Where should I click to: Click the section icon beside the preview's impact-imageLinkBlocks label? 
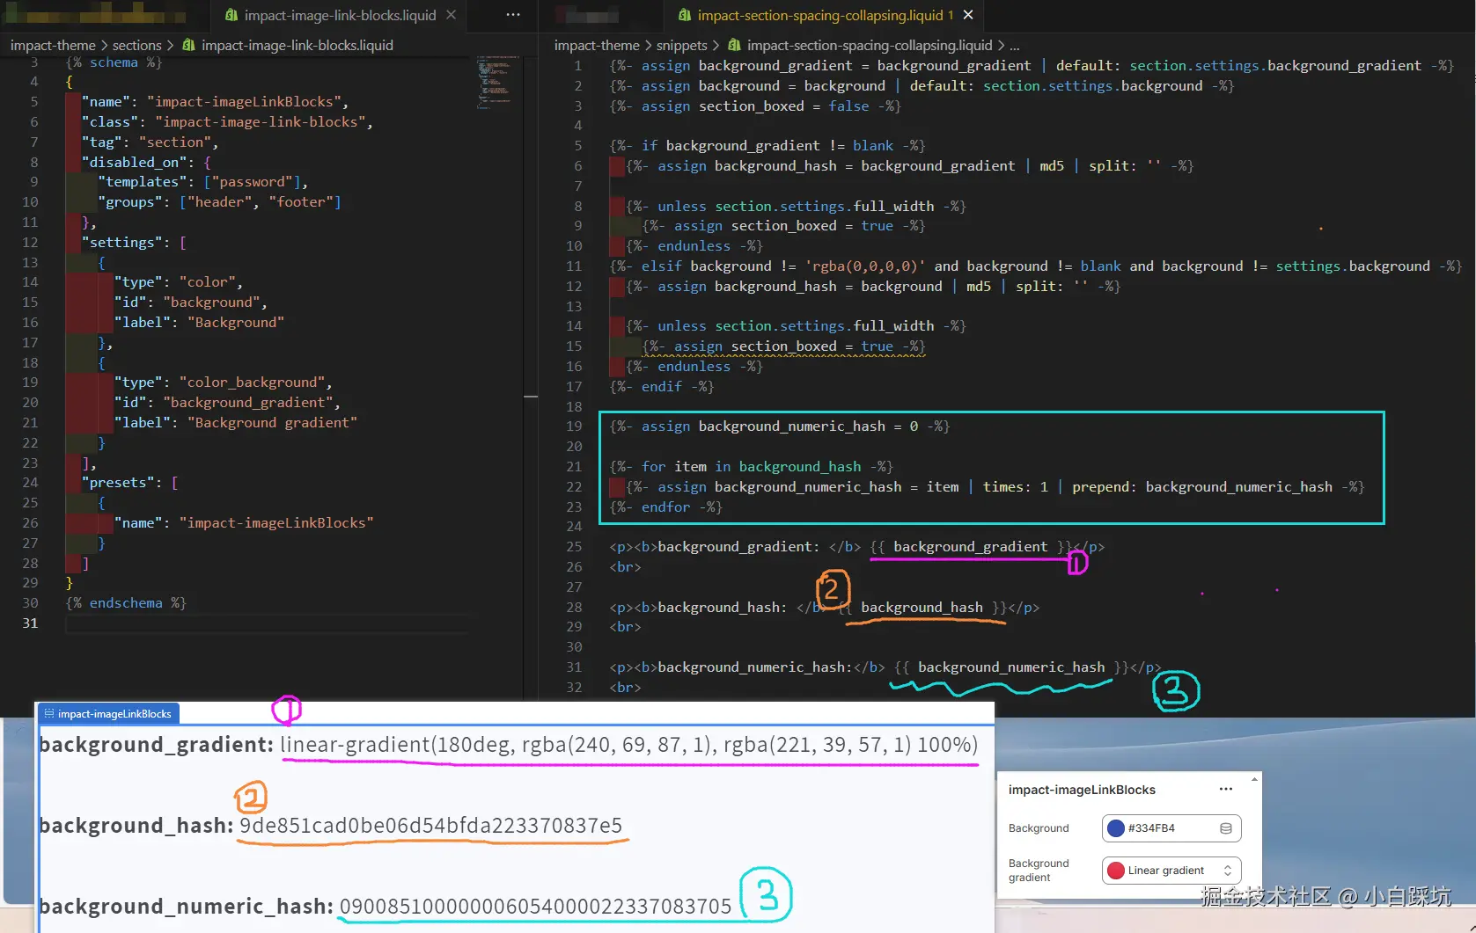coord(49,713)
